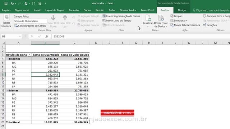The height and width of the screenshot is (129, 230).
Task: Click the Undo arrow icon
Action: (12, 3)
